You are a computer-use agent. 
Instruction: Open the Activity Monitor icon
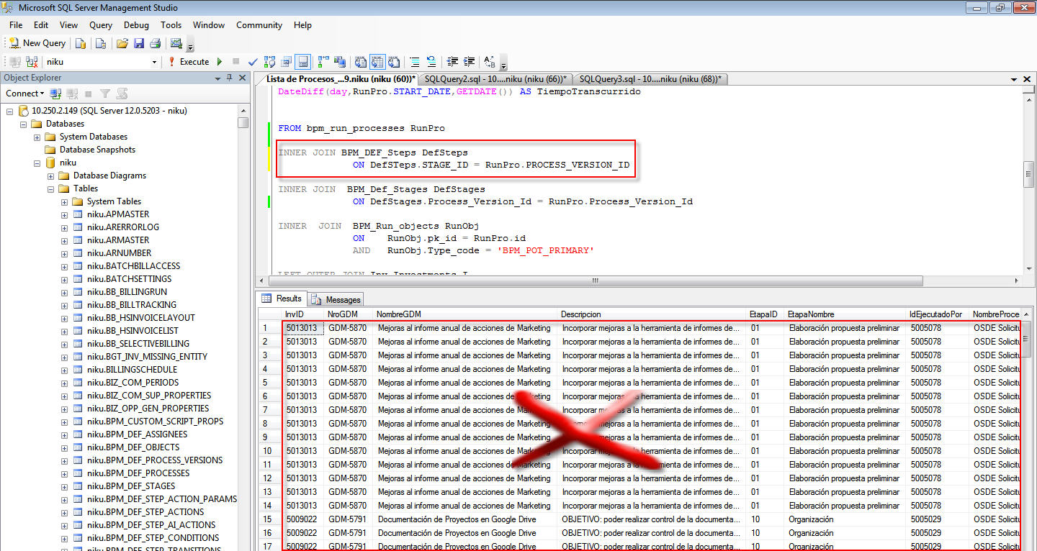click(176, 43)
